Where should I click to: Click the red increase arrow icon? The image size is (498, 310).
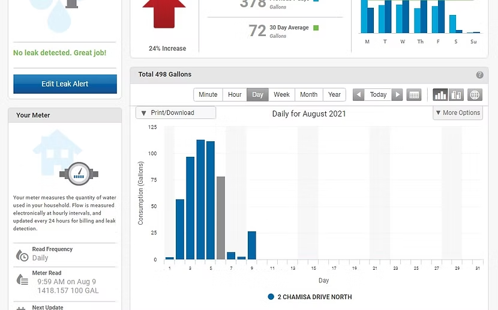pyautogui.click(x=164, y=14)
